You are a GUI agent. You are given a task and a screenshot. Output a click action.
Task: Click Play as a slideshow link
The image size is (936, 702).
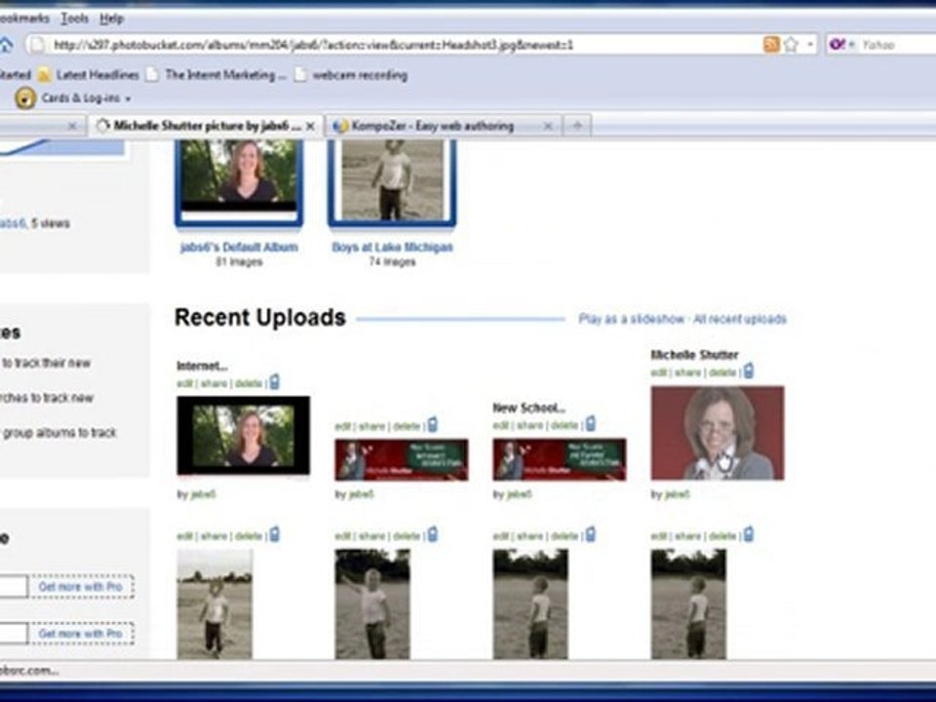click(x=631, y=320)
